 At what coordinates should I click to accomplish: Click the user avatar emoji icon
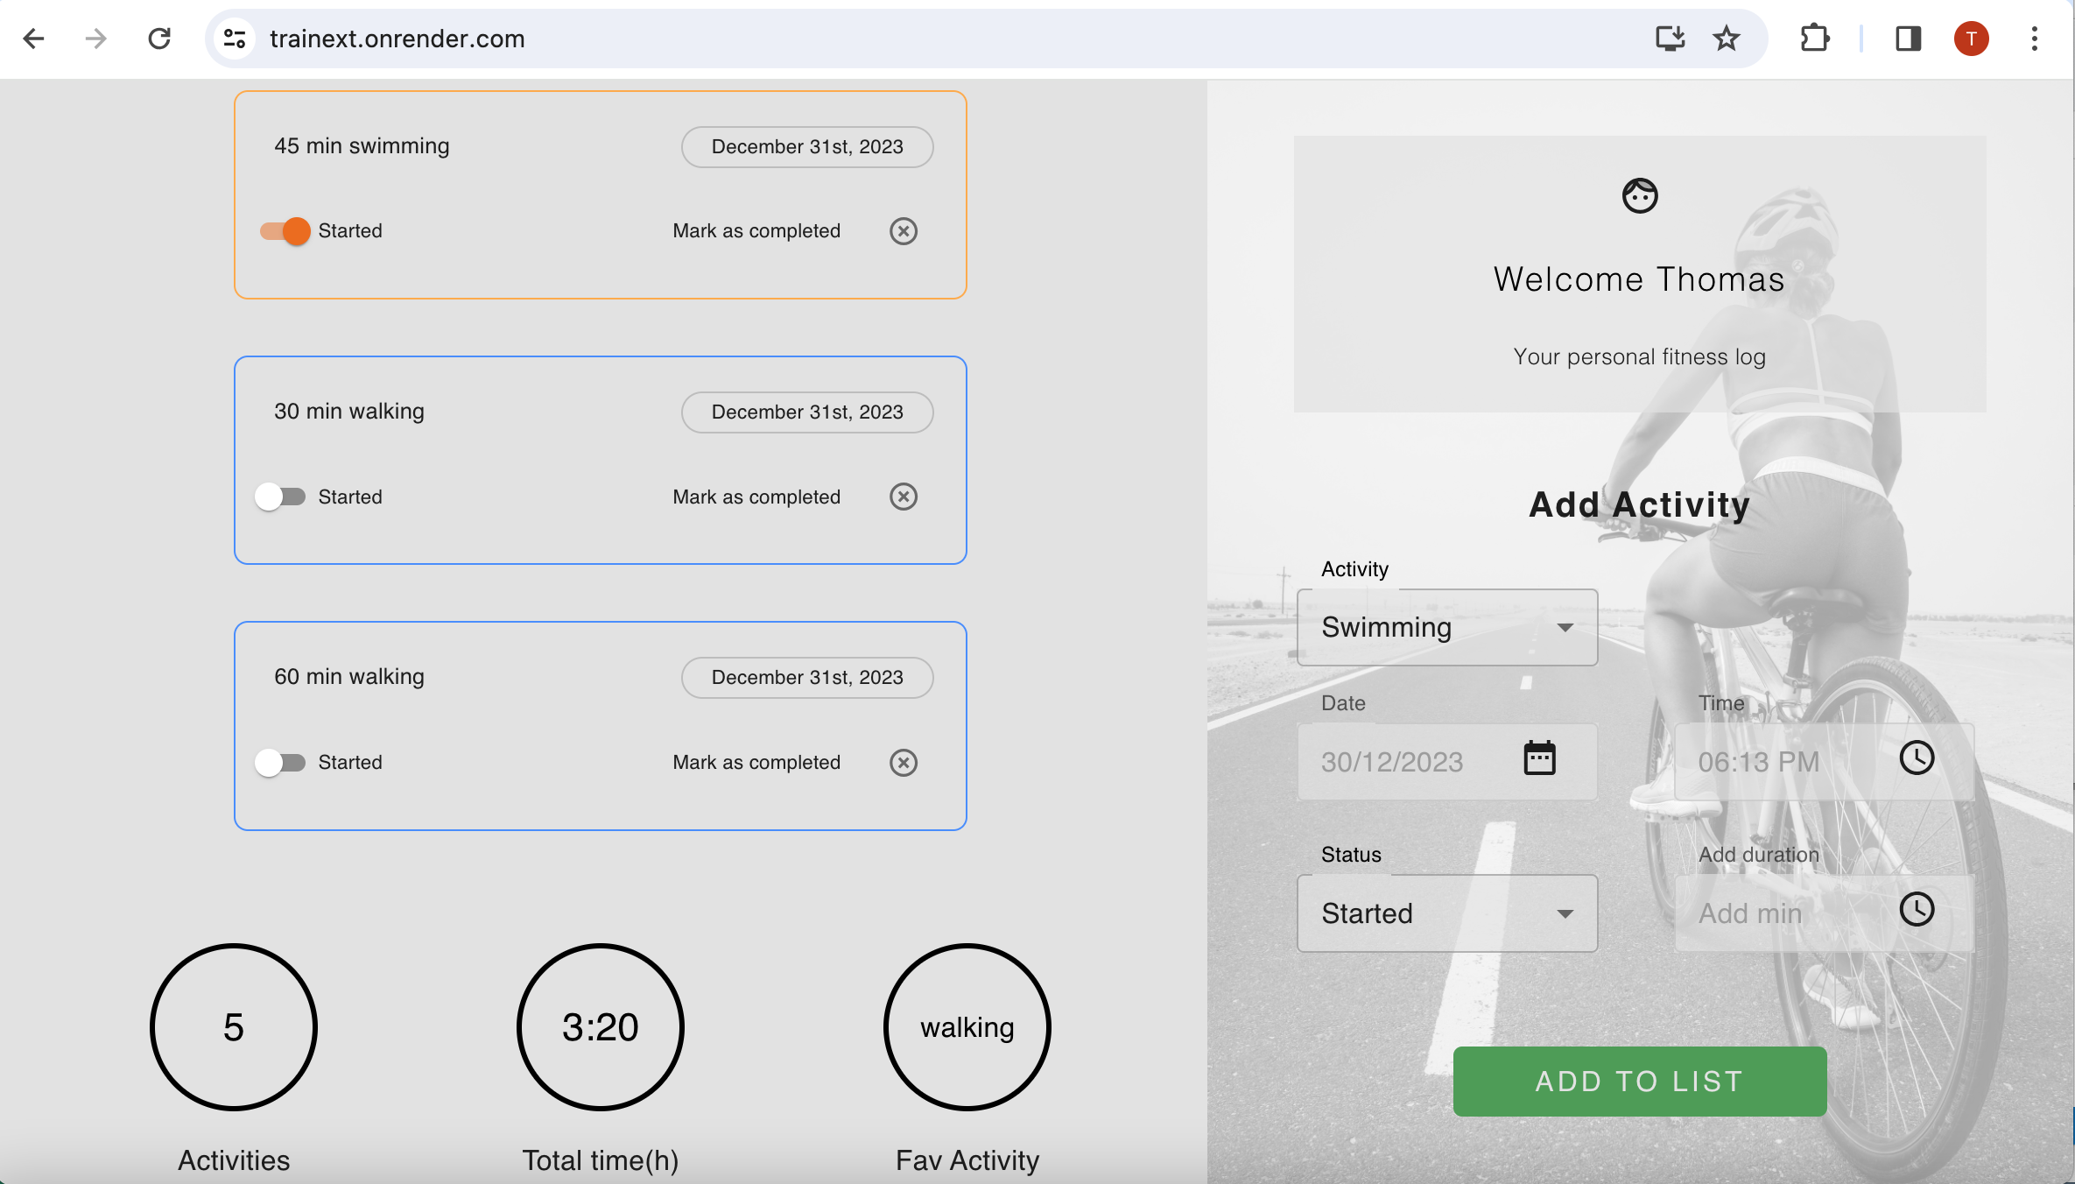1641,197
